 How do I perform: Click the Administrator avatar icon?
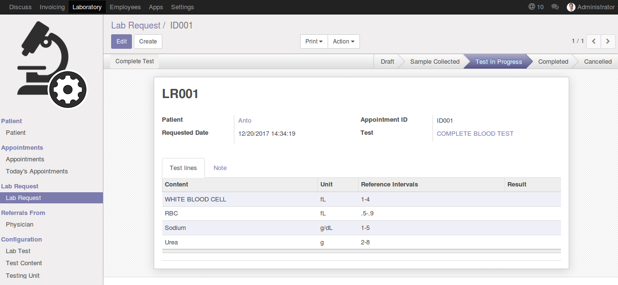[571, 7]
